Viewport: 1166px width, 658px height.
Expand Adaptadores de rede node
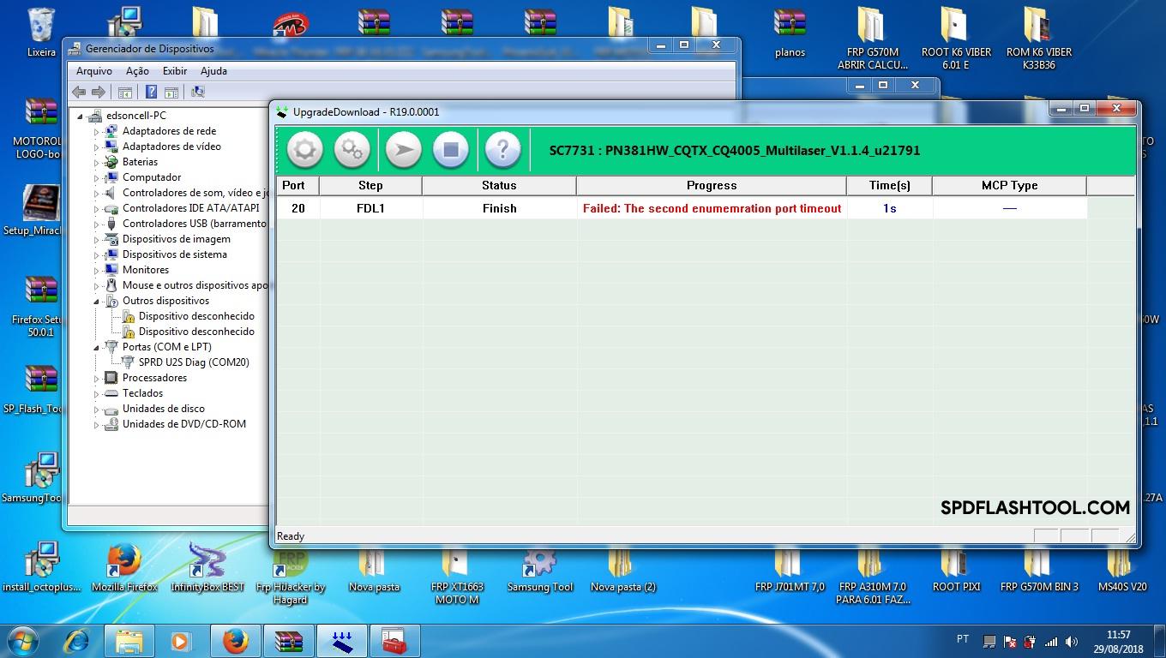(97, 131)
